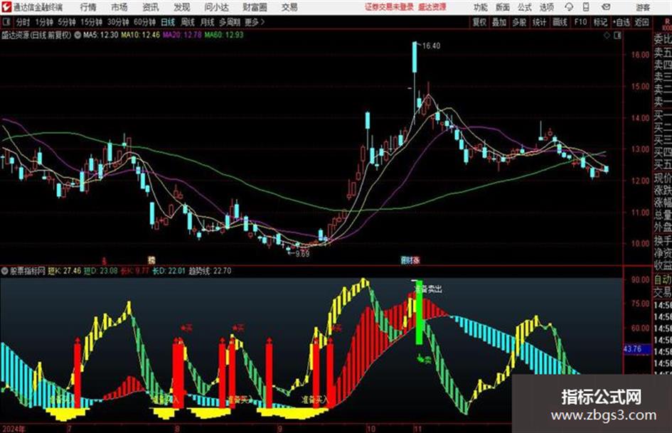672x433 pixels.
Task: Click the MA5: 12.30 indicator value
Action: pyautogui.click(x=100, y=35)
